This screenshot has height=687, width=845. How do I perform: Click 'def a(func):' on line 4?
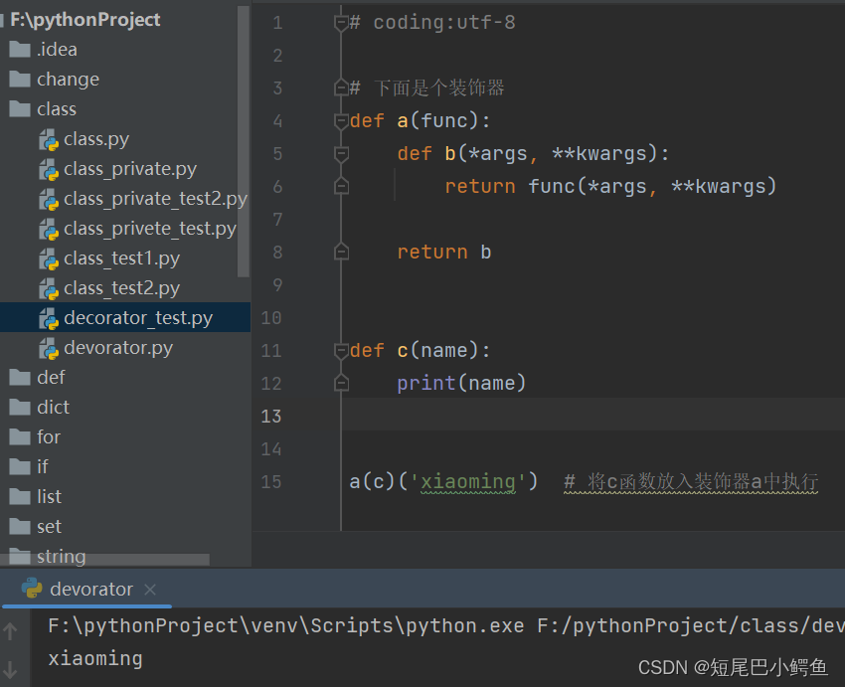[x=420, y=121]
